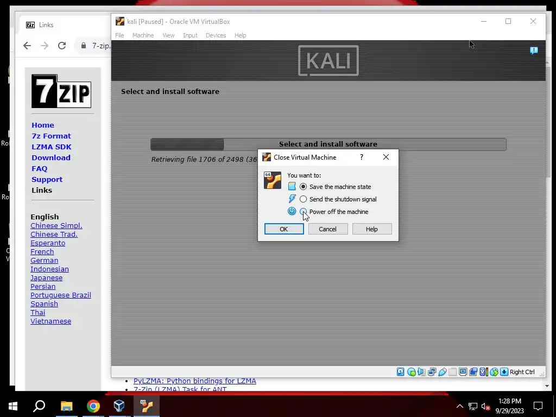The height and width of the screenshot is (417, 556).
Task: Click the browser back arrow
Action: tap(27, 46)
